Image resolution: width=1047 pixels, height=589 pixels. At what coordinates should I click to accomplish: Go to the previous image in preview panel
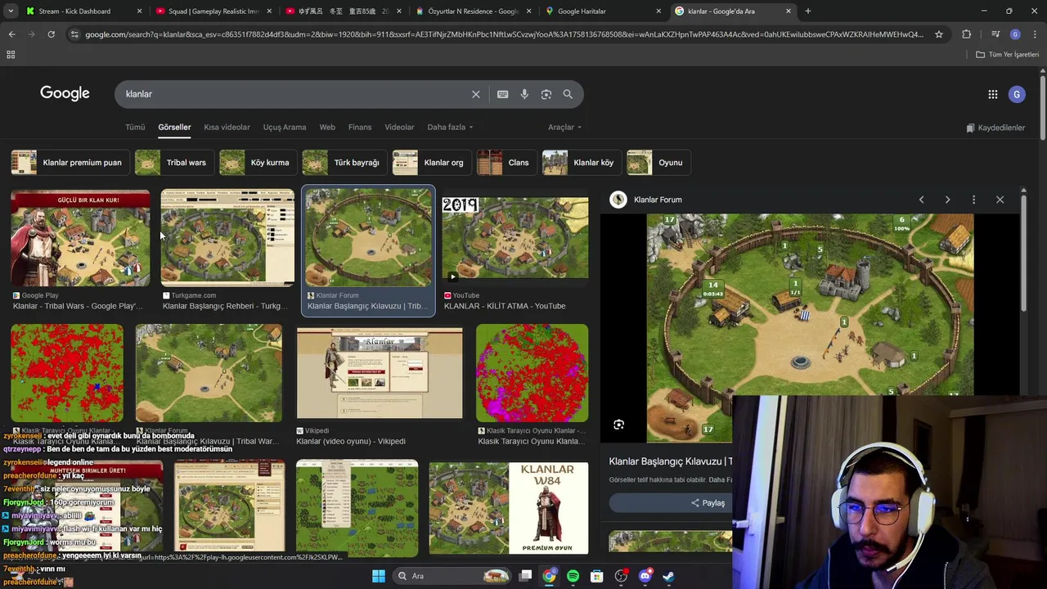pos(921,200)
